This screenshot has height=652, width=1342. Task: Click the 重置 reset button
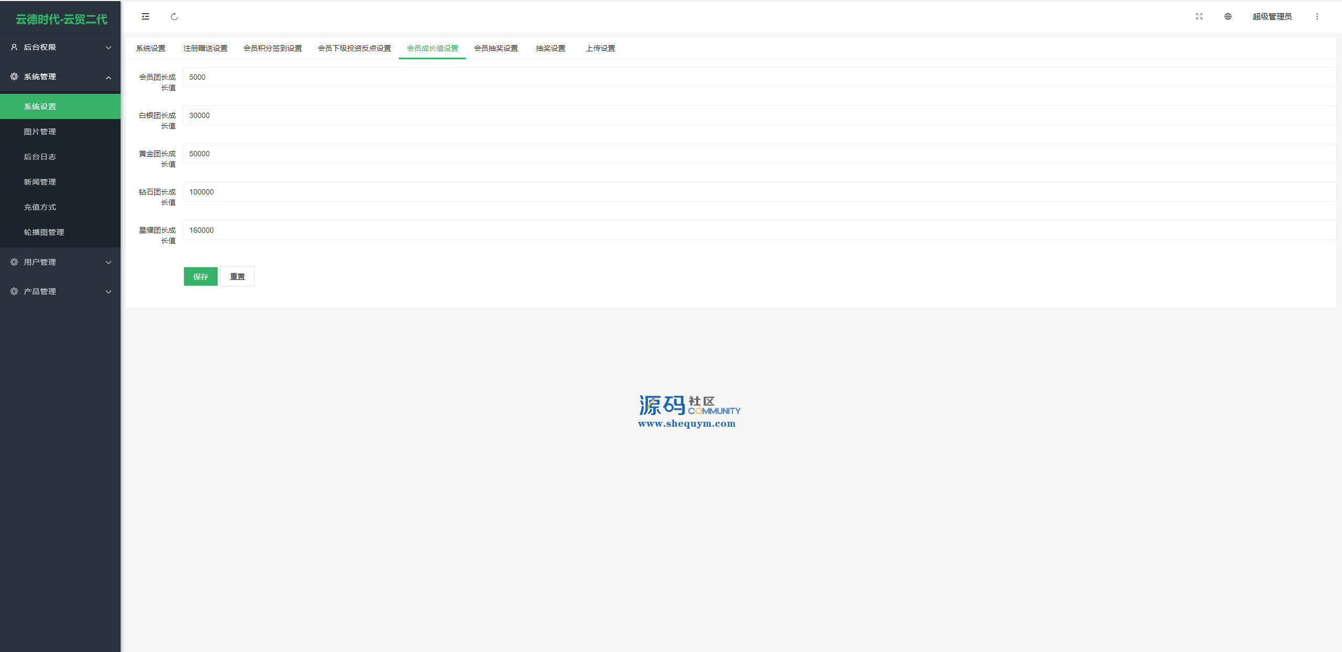point(237,276)
